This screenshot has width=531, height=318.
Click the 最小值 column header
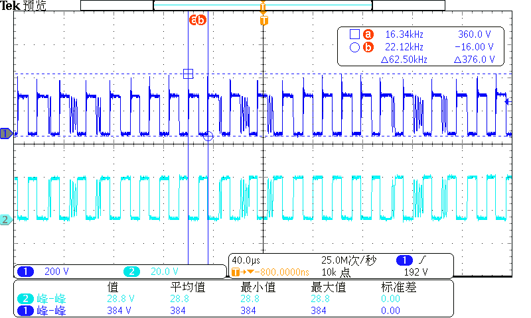point(258,288)
